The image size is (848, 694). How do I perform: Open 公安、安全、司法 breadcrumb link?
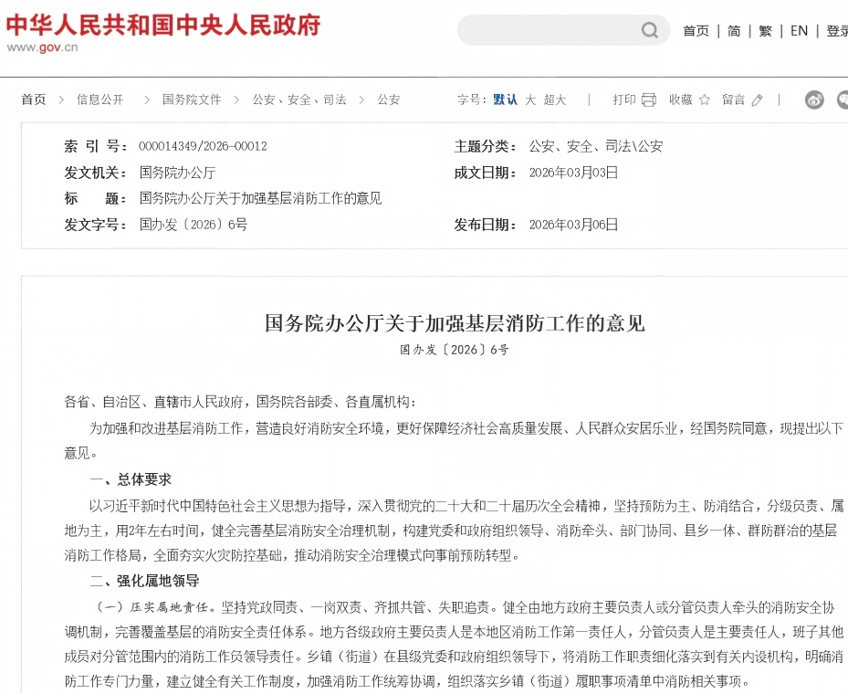pyautogui.click(x=299, y=100)
